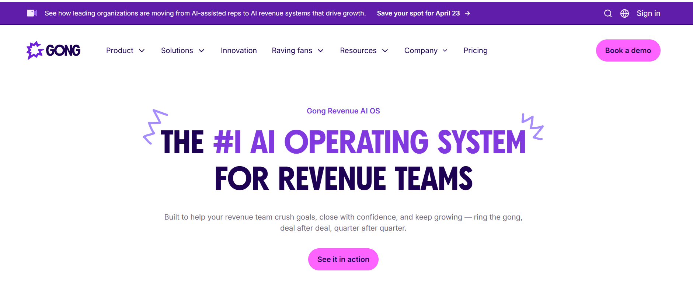Click the Book a demo button
693x308 pixels.
coord(628,50)
